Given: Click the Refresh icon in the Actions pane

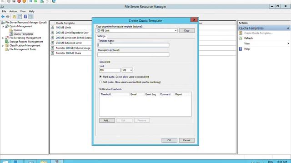Looking at the screenshot, I should (x=241, y=38).
